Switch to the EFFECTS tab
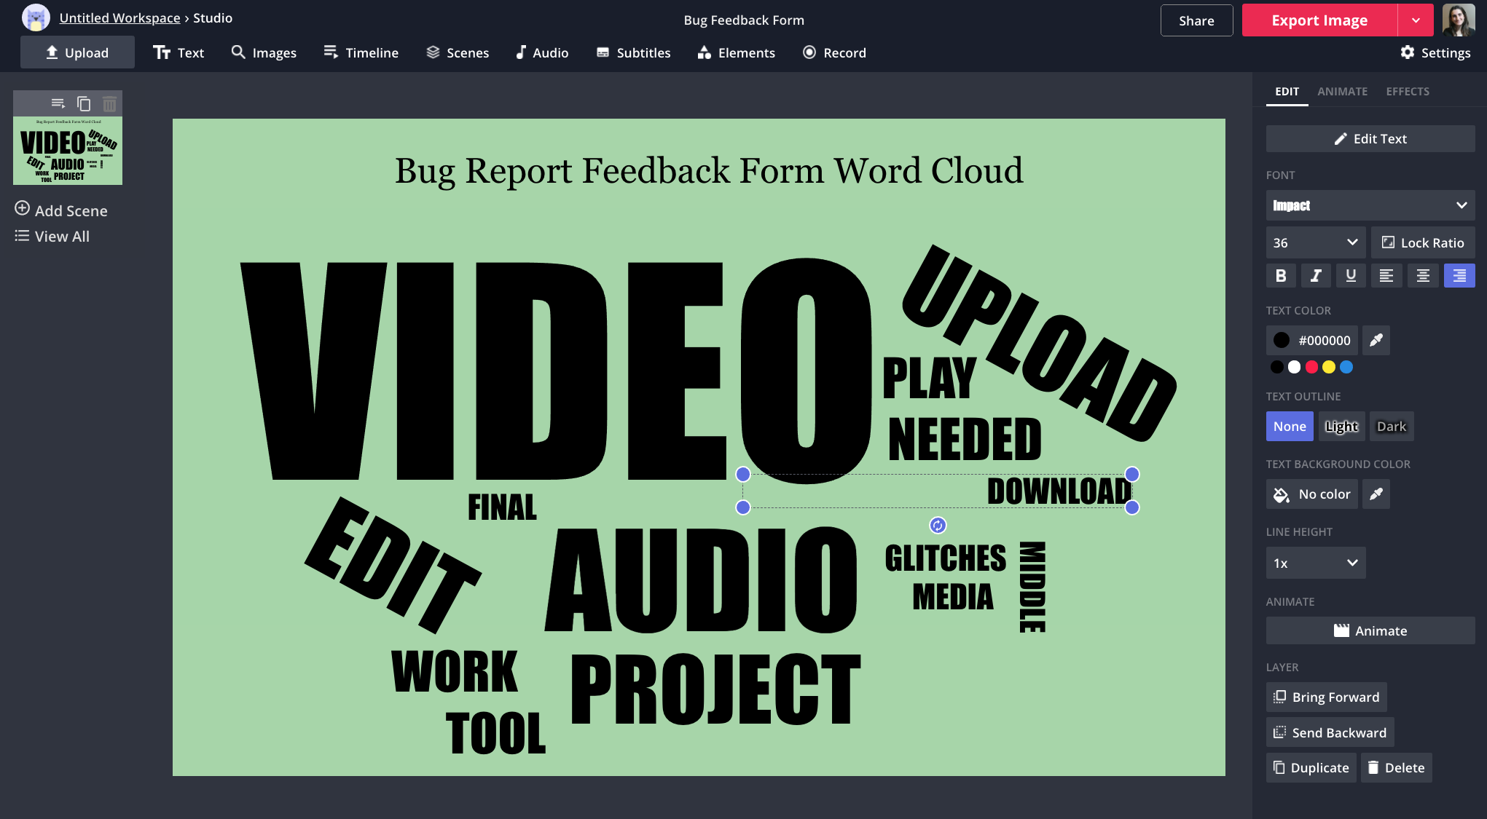Screen dimensions: 1487x819 point(1407,91)
